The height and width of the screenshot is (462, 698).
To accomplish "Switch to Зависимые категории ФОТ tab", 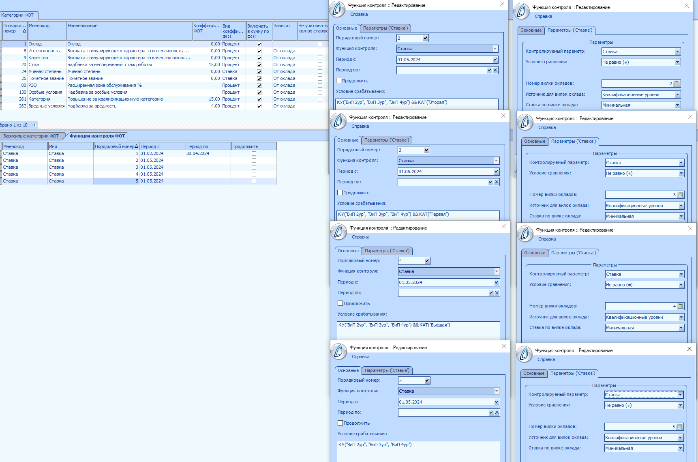I will (31, 136).
